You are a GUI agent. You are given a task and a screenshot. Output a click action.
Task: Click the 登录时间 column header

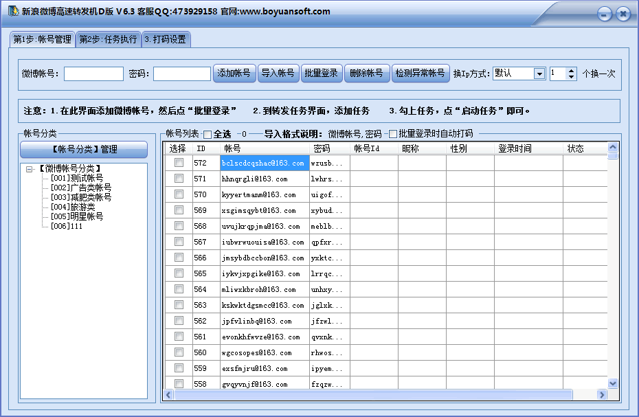(x=528, y=149)
